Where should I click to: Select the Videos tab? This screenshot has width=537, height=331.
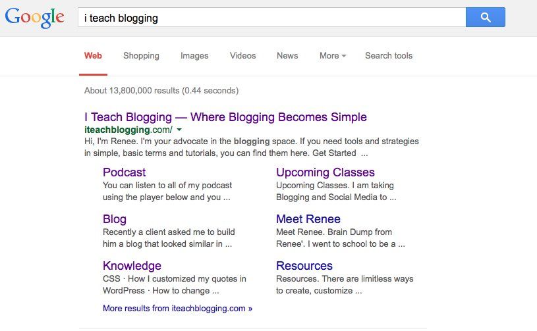point(242,56)
